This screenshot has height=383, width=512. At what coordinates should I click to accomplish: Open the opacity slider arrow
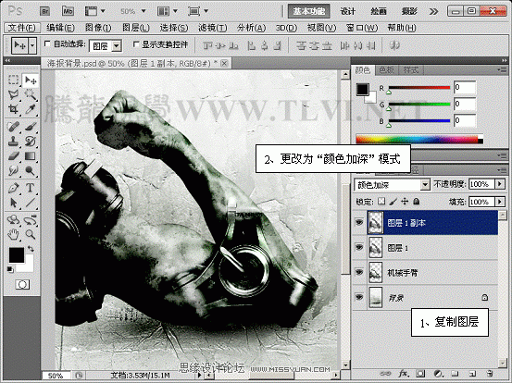click(500, 184)
